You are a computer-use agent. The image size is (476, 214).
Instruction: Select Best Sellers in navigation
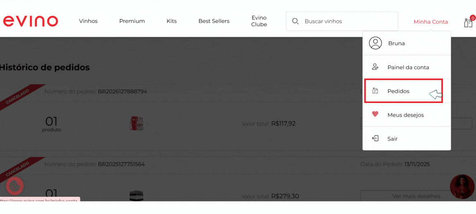(214, 21)
